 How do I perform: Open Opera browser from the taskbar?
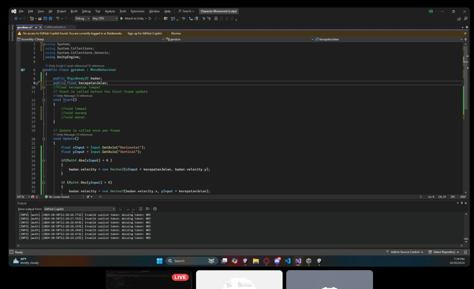pyautogui.click(x=266, y=261)
